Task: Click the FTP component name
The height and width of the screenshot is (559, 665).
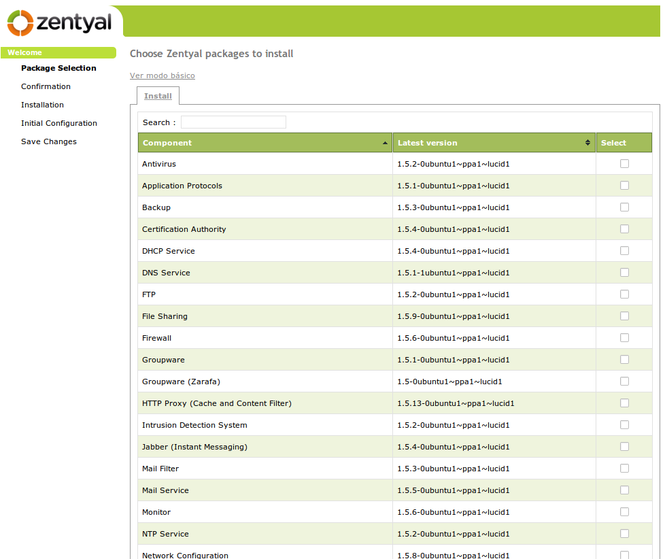Action: [x=149, y=294]
